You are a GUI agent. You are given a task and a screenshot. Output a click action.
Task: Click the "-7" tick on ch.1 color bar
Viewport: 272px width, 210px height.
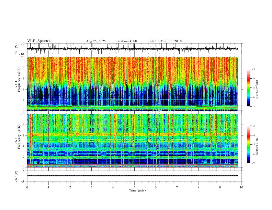click(x=253, y=107)
